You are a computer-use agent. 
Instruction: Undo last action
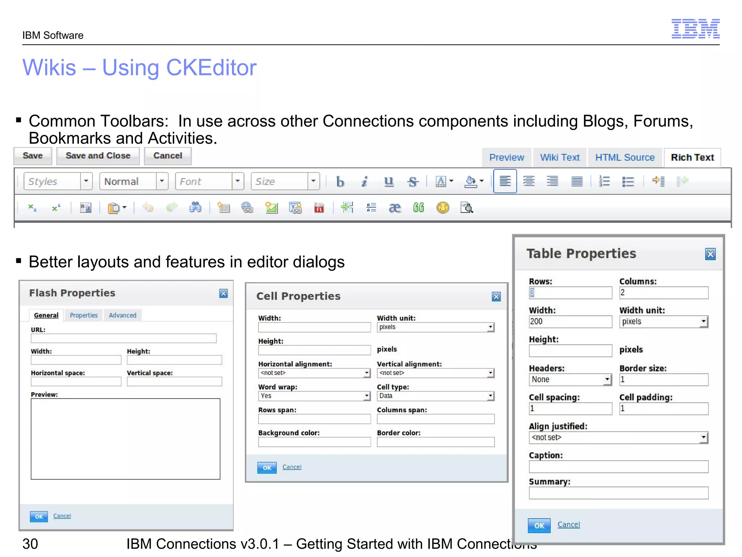(148, 208)
